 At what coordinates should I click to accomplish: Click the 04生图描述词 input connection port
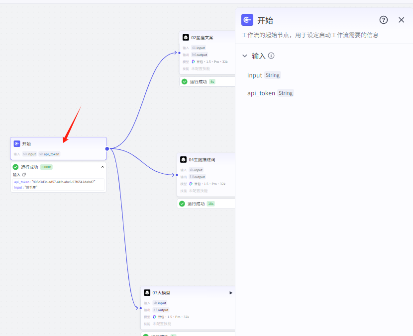pyautogui.click(x=177, y=175)
